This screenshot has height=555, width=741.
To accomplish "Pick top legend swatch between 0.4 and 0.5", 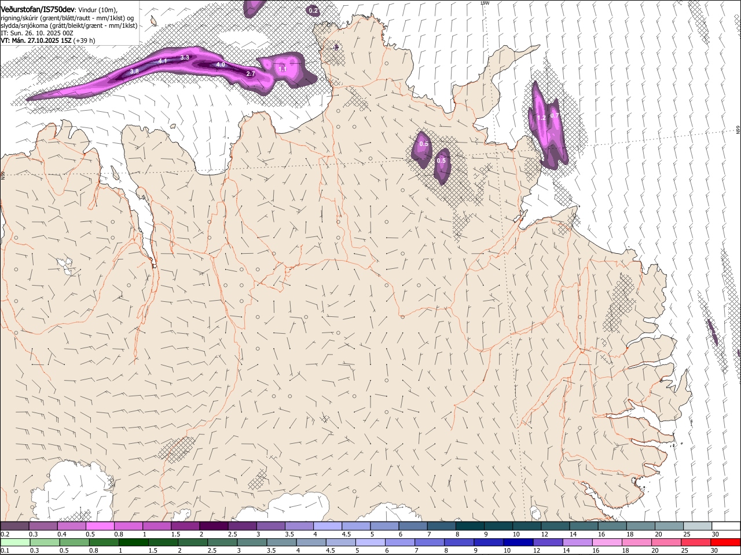I will coord(72,525).
